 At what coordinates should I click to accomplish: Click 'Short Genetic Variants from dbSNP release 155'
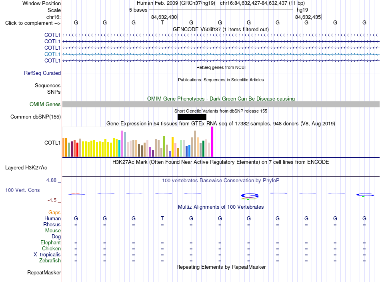pos(221,111)
